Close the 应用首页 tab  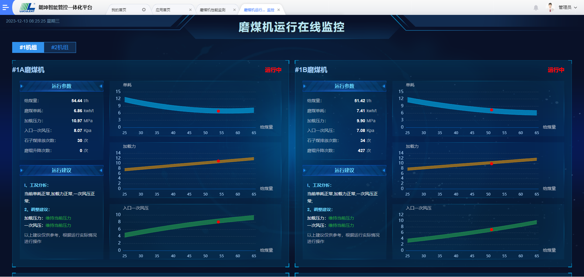[190, 10]
